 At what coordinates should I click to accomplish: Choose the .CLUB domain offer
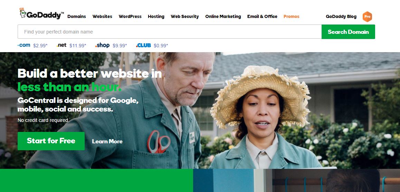tap(152, 45)
